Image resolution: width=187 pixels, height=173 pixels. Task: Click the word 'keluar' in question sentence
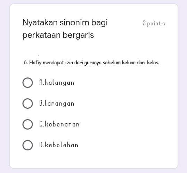pos(129,63)
